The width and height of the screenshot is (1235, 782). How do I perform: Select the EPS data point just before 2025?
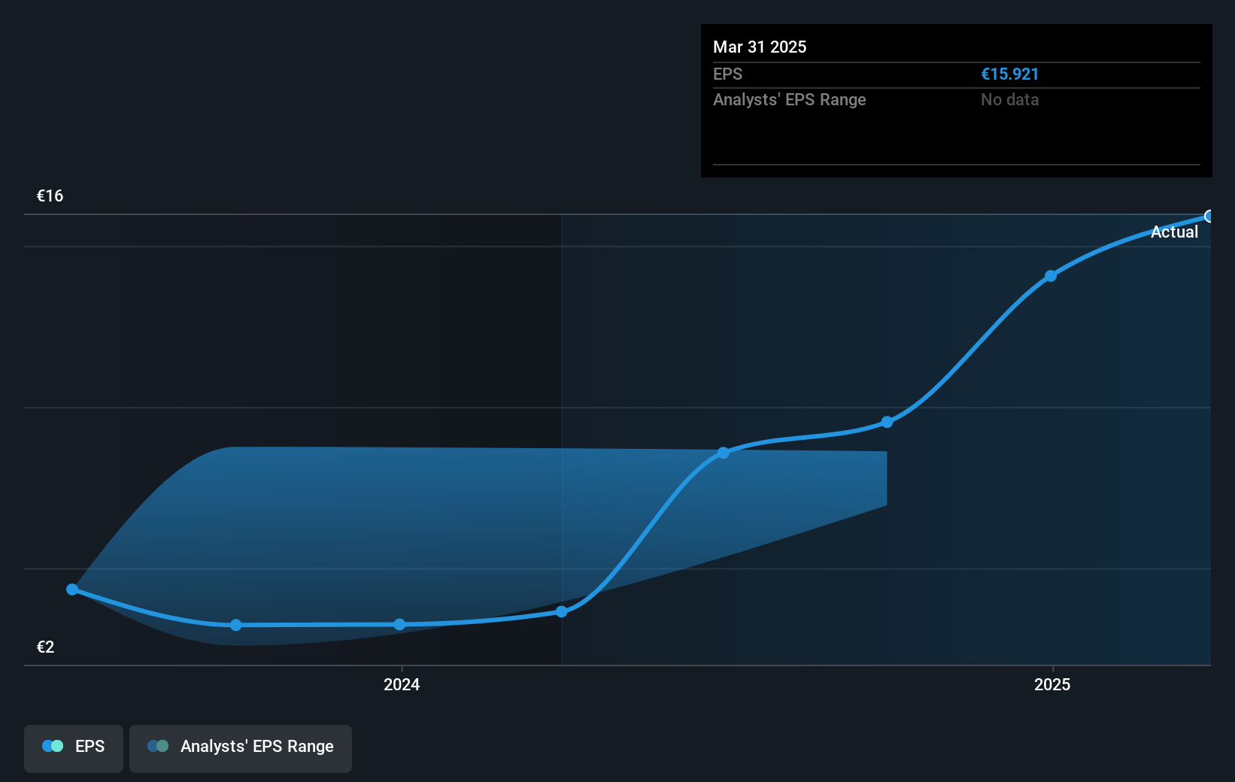pos(1051,276)
